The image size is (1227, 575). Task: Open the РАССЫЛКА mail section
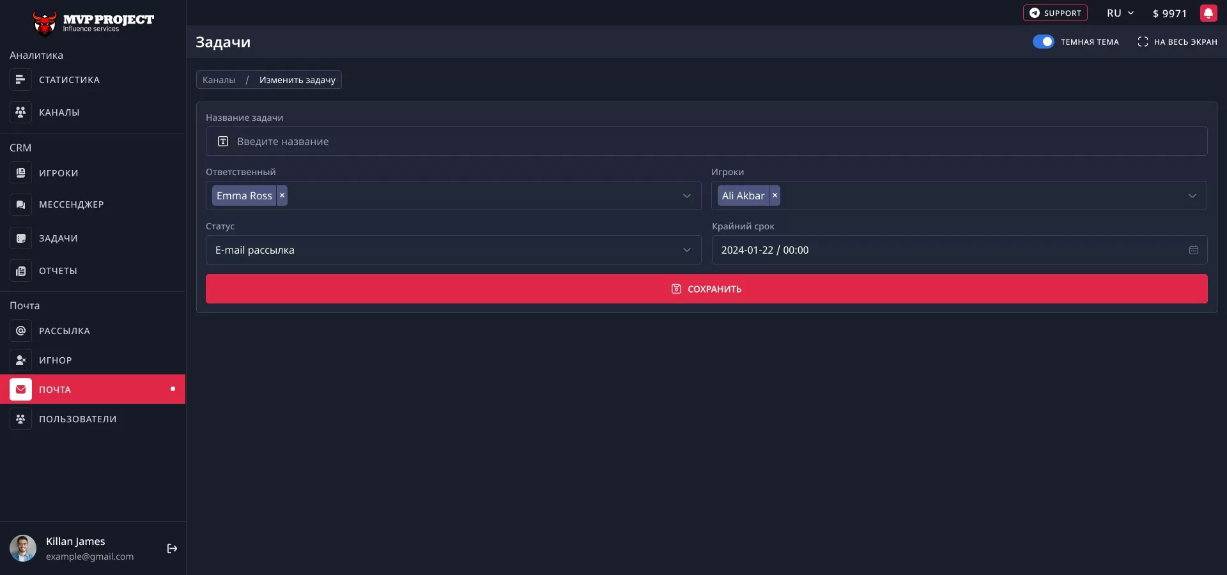pyautogui.click(x=63, y=330)
